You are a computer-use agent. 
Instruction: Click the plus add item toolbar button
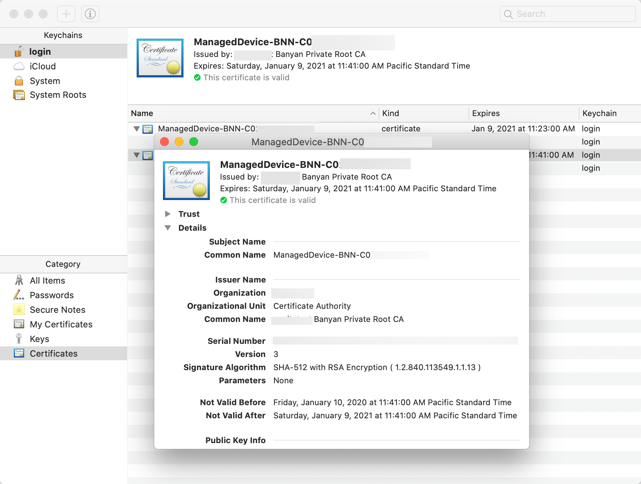66,14
